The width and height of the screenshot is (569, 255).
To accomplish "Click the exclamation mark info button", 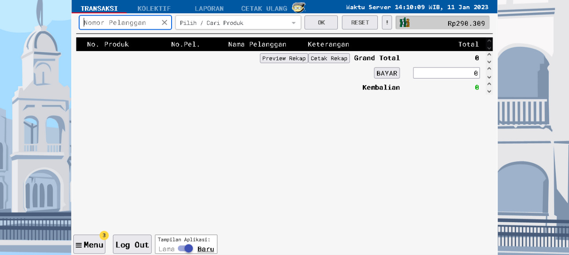I will tap(387, 23).
